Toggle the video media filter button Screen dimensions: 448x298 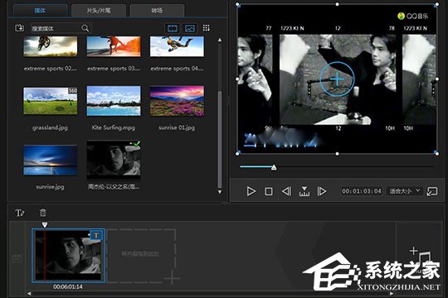(x=173, y=28)
